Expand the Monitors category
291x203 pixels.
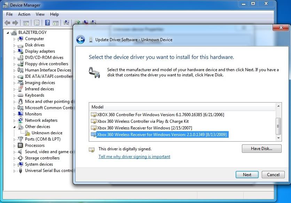14,114
